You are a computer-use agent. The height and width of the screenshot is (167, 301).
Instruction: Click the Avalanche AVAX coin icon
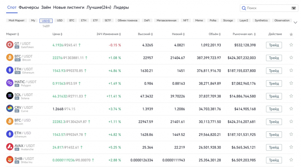point(10,147)
